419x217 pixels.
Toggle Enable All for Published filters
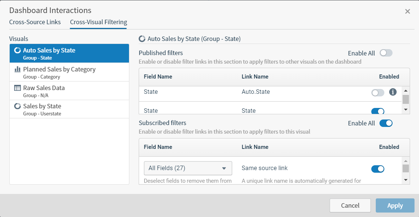pos(386,53)
